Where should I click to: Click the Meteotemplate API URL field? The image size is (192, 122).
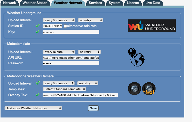(71, 57)
